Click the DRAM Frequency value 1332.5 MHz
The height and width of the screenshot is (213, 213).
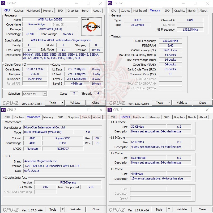tap(170, 41)
